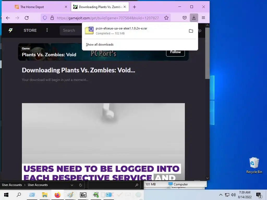
Task: Open Windows taskbar search magnifier
Action: pyautogui.click(x=19, y=195)
